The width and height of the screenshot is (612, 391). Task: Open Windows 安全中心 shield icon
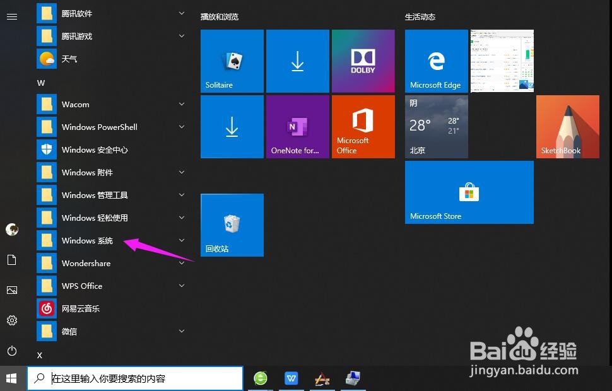[x=47, y=149]
